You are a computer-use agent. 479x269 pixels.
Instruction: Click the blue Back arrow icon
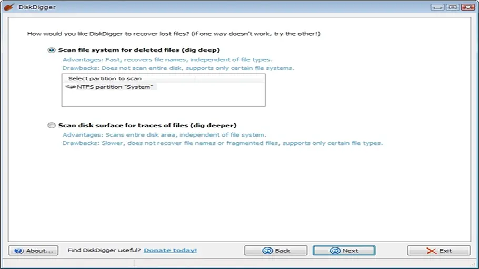coord(267,251)
